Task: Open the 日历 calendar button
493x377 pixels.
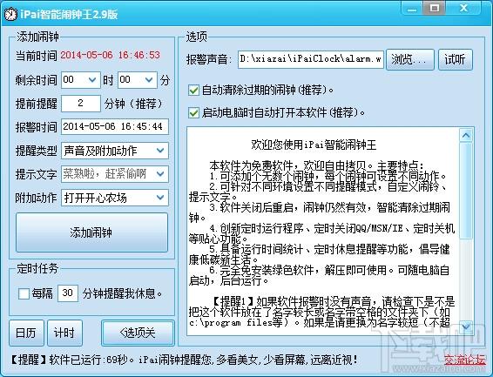Action: pos(26,333)
